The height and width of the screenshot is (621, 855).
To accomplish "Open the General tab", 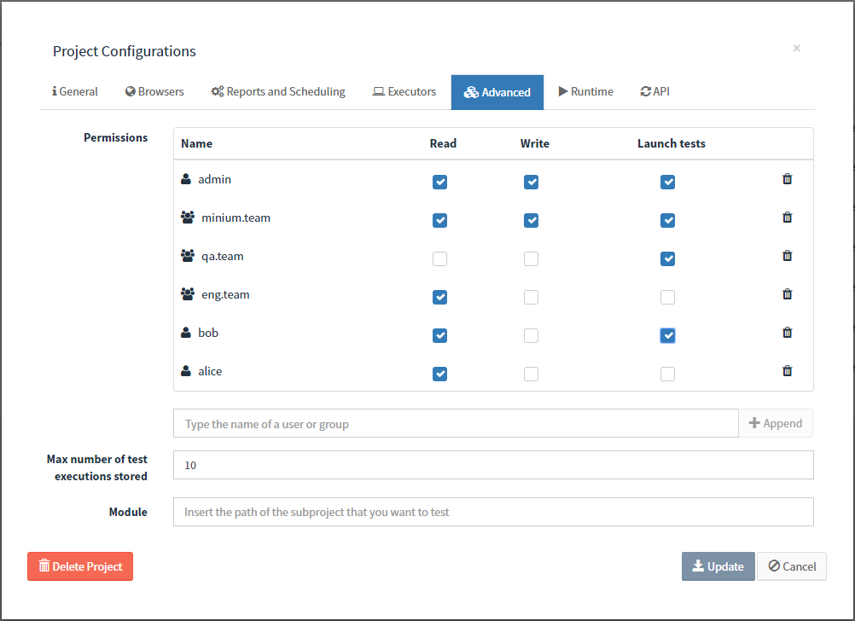I will click(75, 91).
